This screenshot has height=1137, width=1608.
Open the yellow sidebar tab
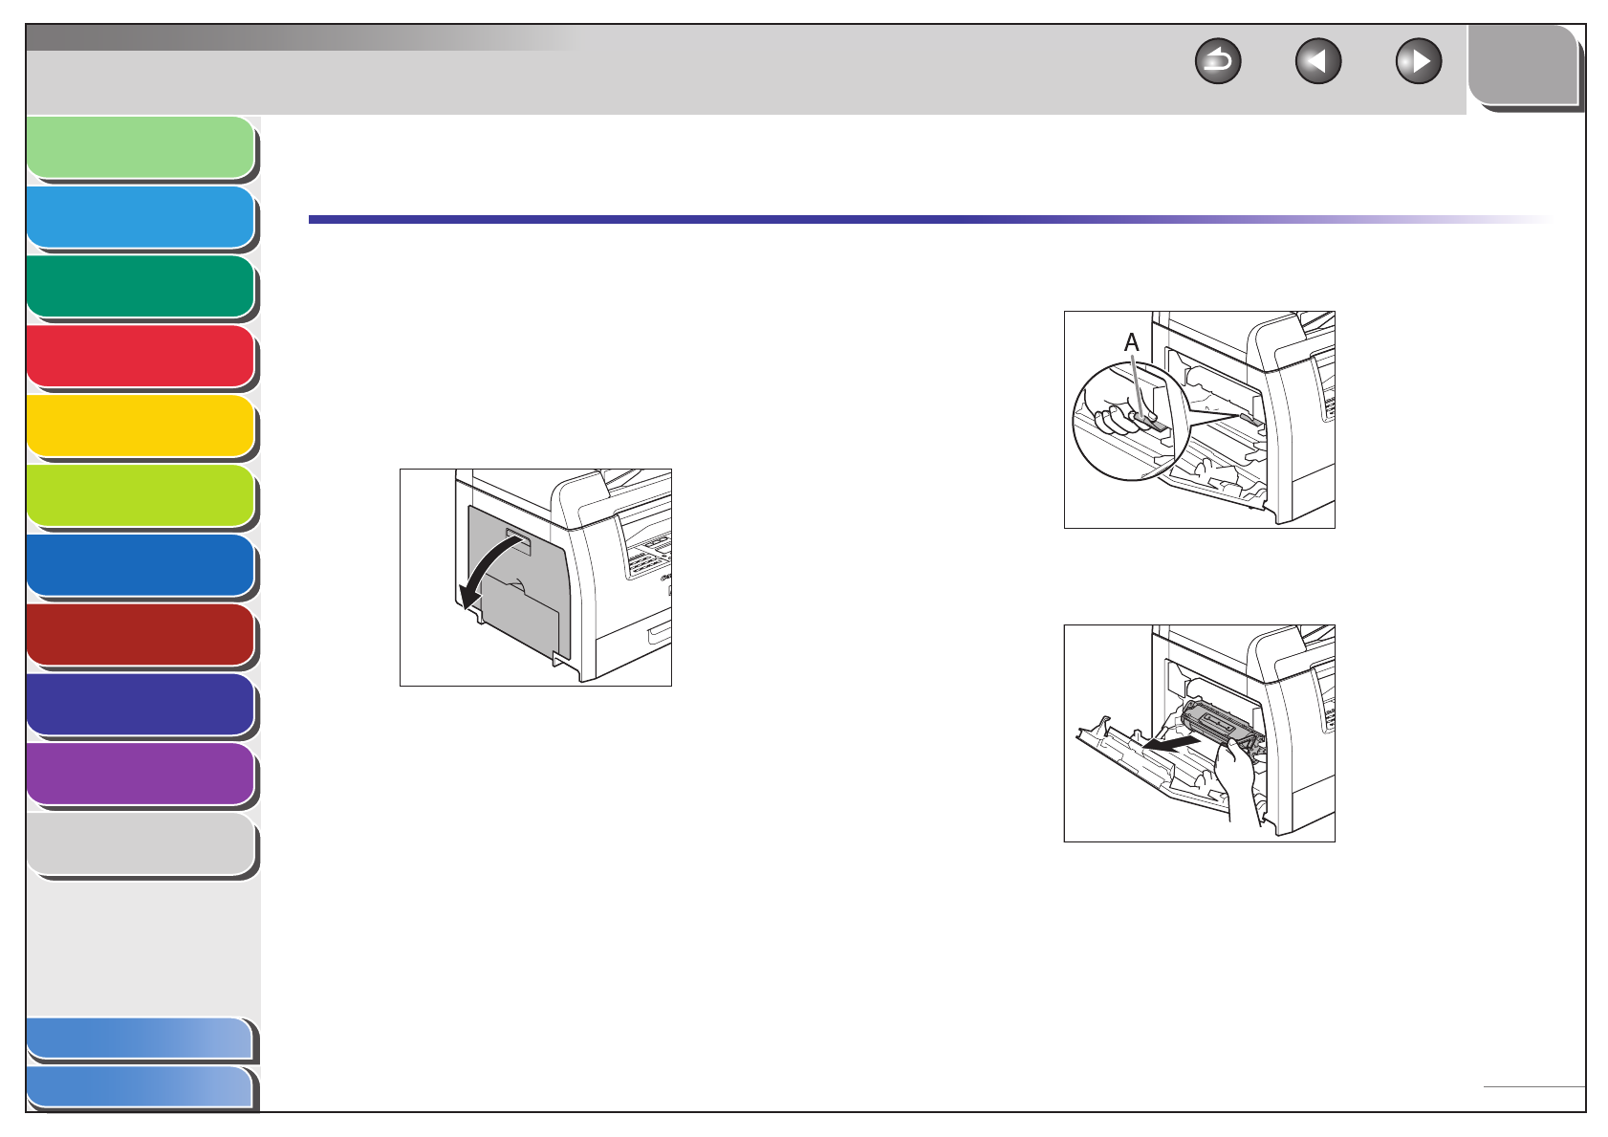coord(141,427)
